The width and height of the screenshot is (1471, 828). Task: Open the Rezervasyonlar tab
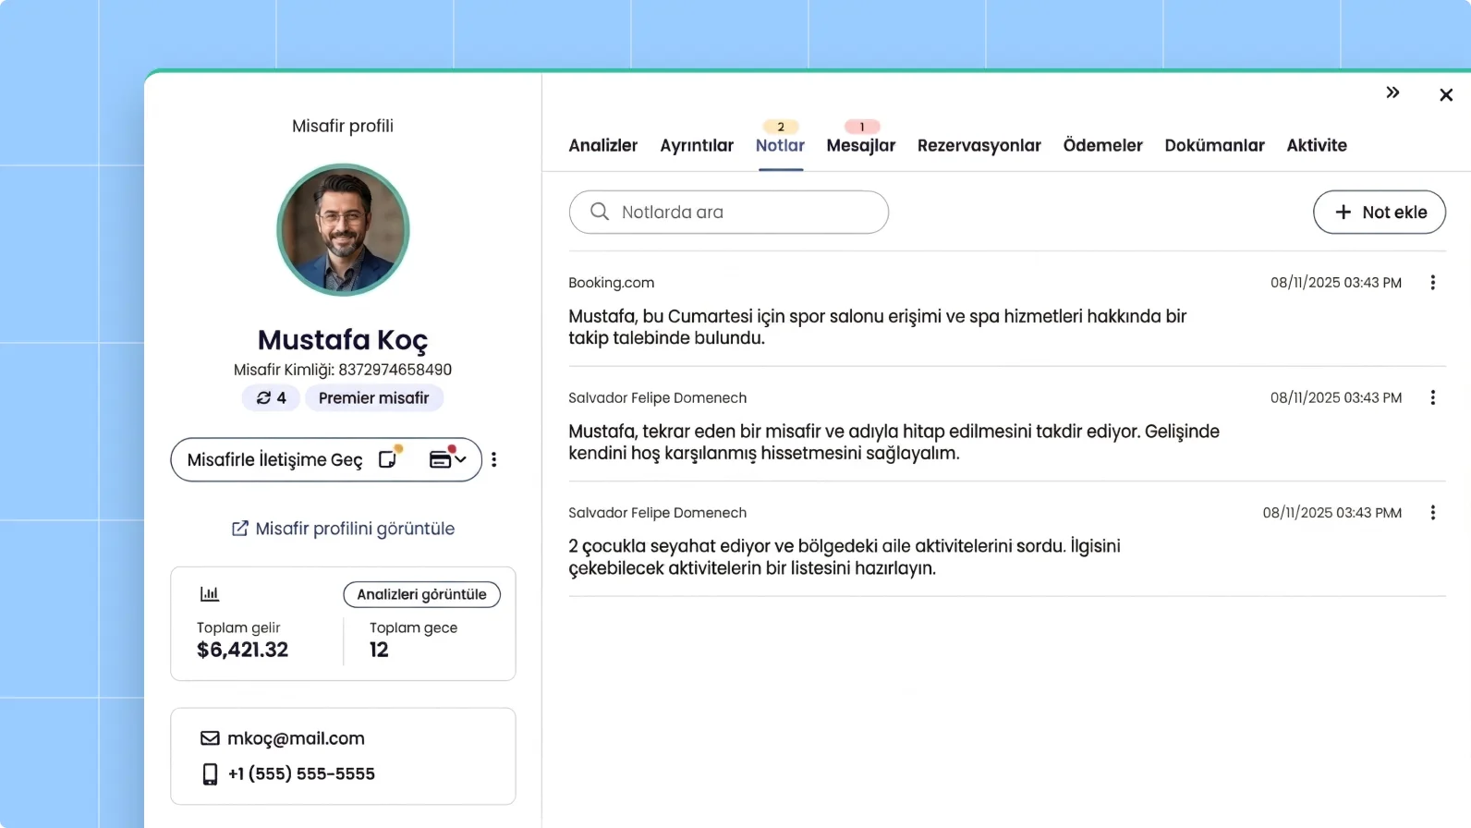point(979,145)
